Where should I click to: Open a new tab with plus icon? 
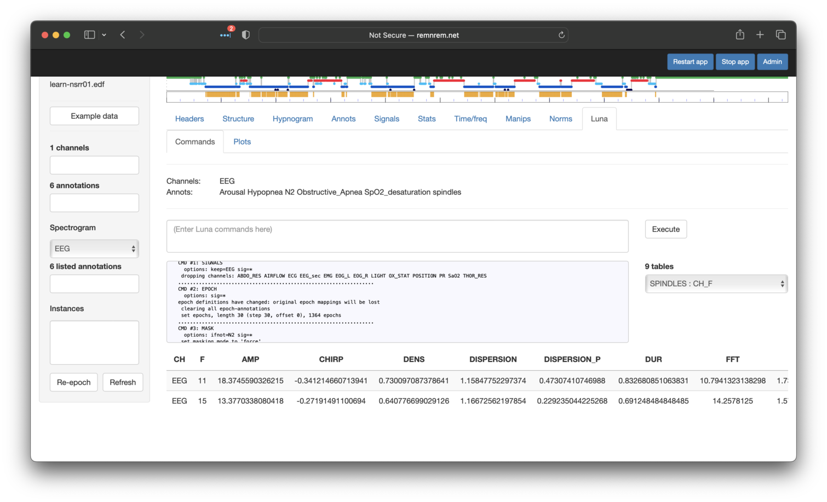(x=760, y=35)
